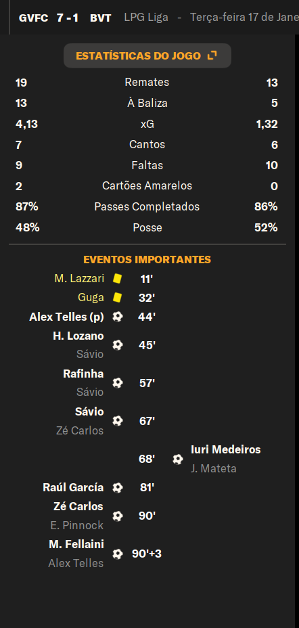Select player name Alex Telles (p)
This screenshot has width=299, height=628.
pyautogui.click(x=66, y=317)
